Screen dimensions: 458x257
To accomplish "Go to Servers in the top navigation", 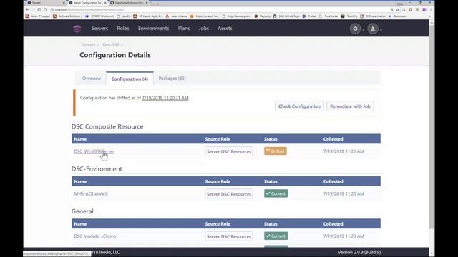I will pyautogui.click(x=100, y=29).
